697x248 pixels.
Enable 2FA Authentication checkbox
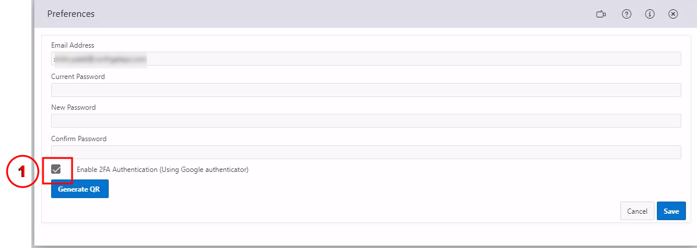coord(56,169)
